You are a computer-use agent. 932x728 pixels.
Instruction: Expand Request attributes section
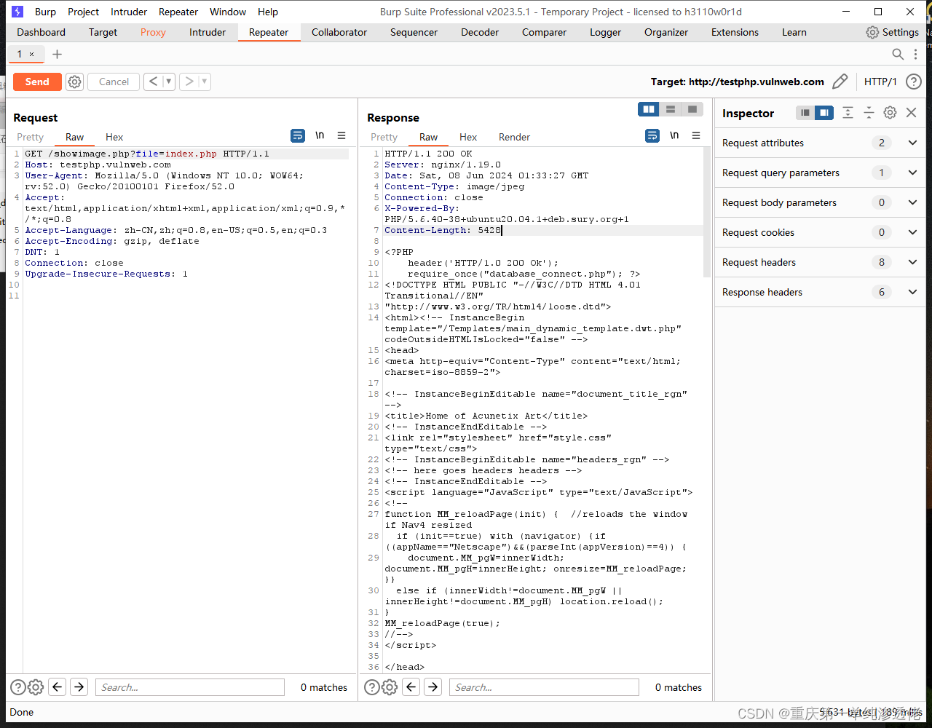click(x=912, y=143)
